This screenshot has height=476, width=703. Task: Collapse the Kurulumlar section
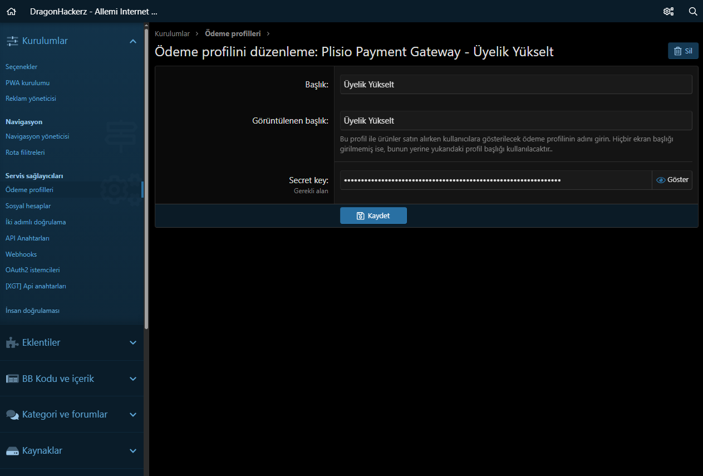pos(132,41)
